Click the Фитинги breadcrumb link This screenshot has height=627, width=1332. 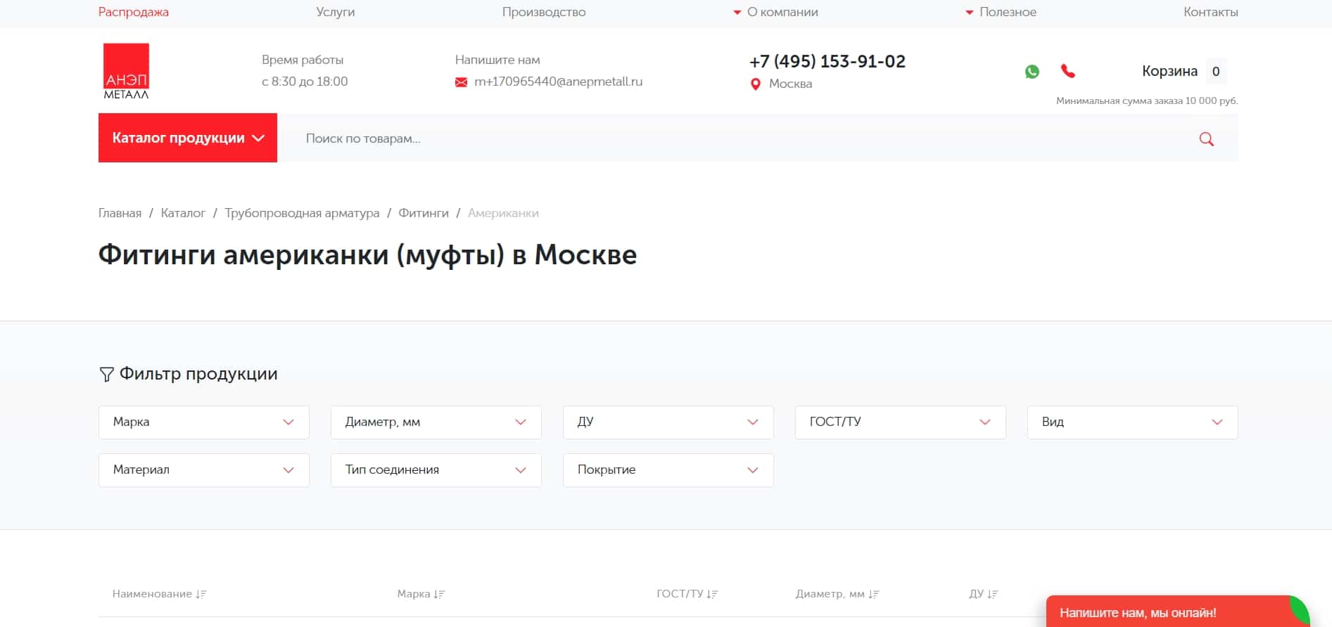[424, 213]
